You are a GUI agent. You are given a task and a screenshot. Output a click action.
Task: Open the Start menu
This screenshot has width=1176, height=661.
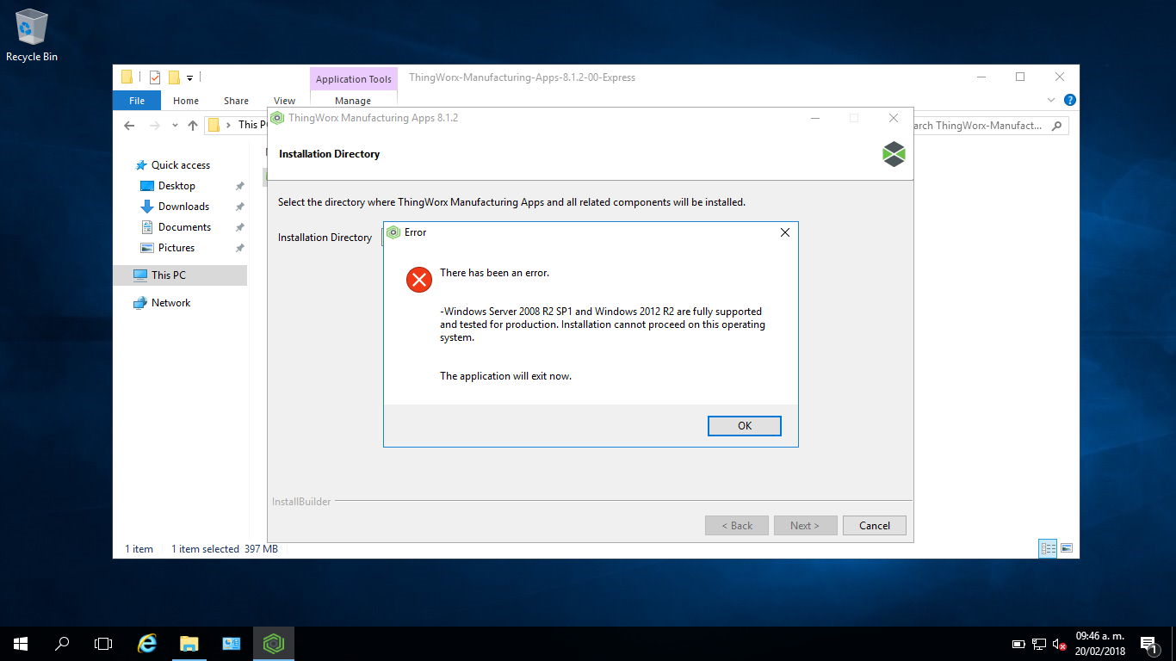19,643
